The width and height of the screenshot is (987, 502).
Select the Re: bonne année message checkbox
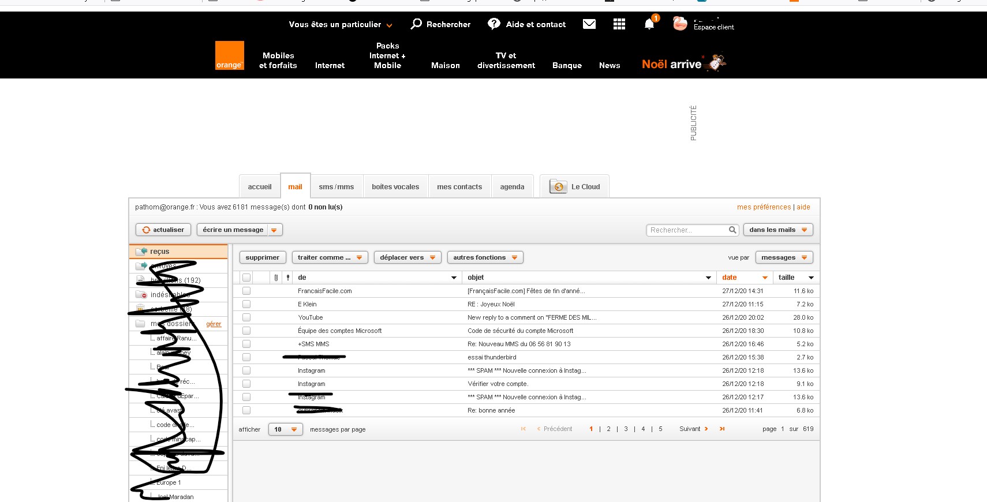(x=246, y=410)
